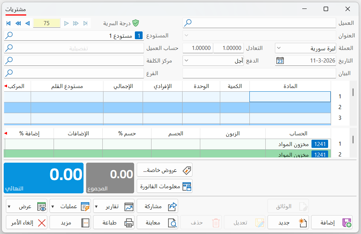Click the مشاركة share button
This screenshot has height=234, width=361.
(157, 206)
